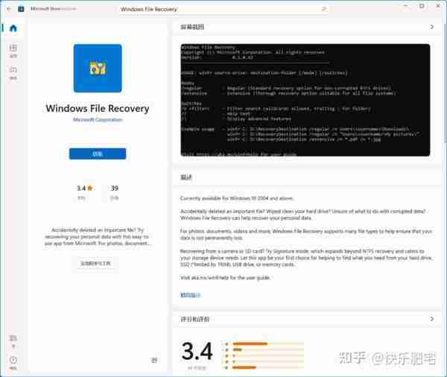
Task: Open the Apps section in sidebar
Action: click(x=13, y=51)
